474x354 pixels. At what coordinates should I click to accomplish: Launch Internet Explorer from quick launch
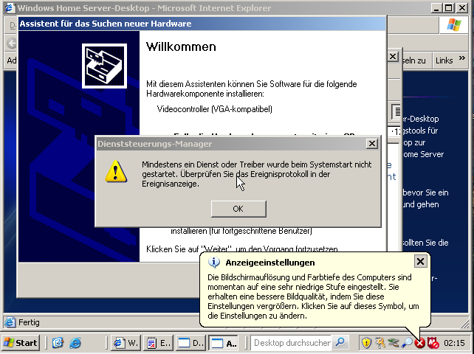click(x=75, y=343)
